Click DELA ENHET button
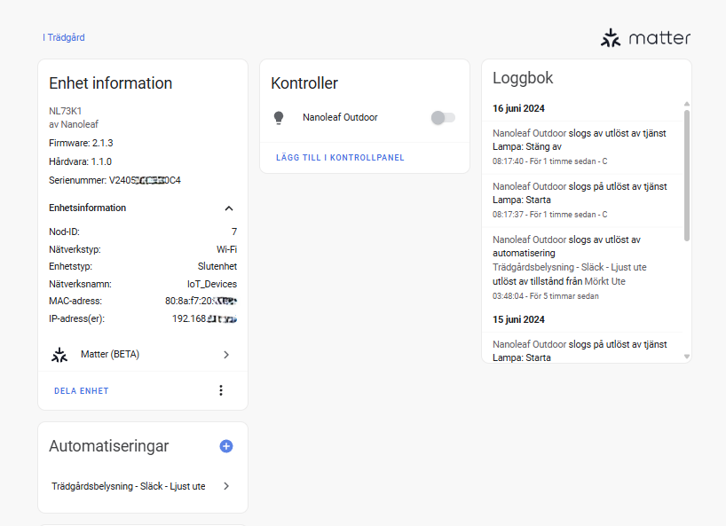This screenshot has width=726, height=526. (82, 391)
